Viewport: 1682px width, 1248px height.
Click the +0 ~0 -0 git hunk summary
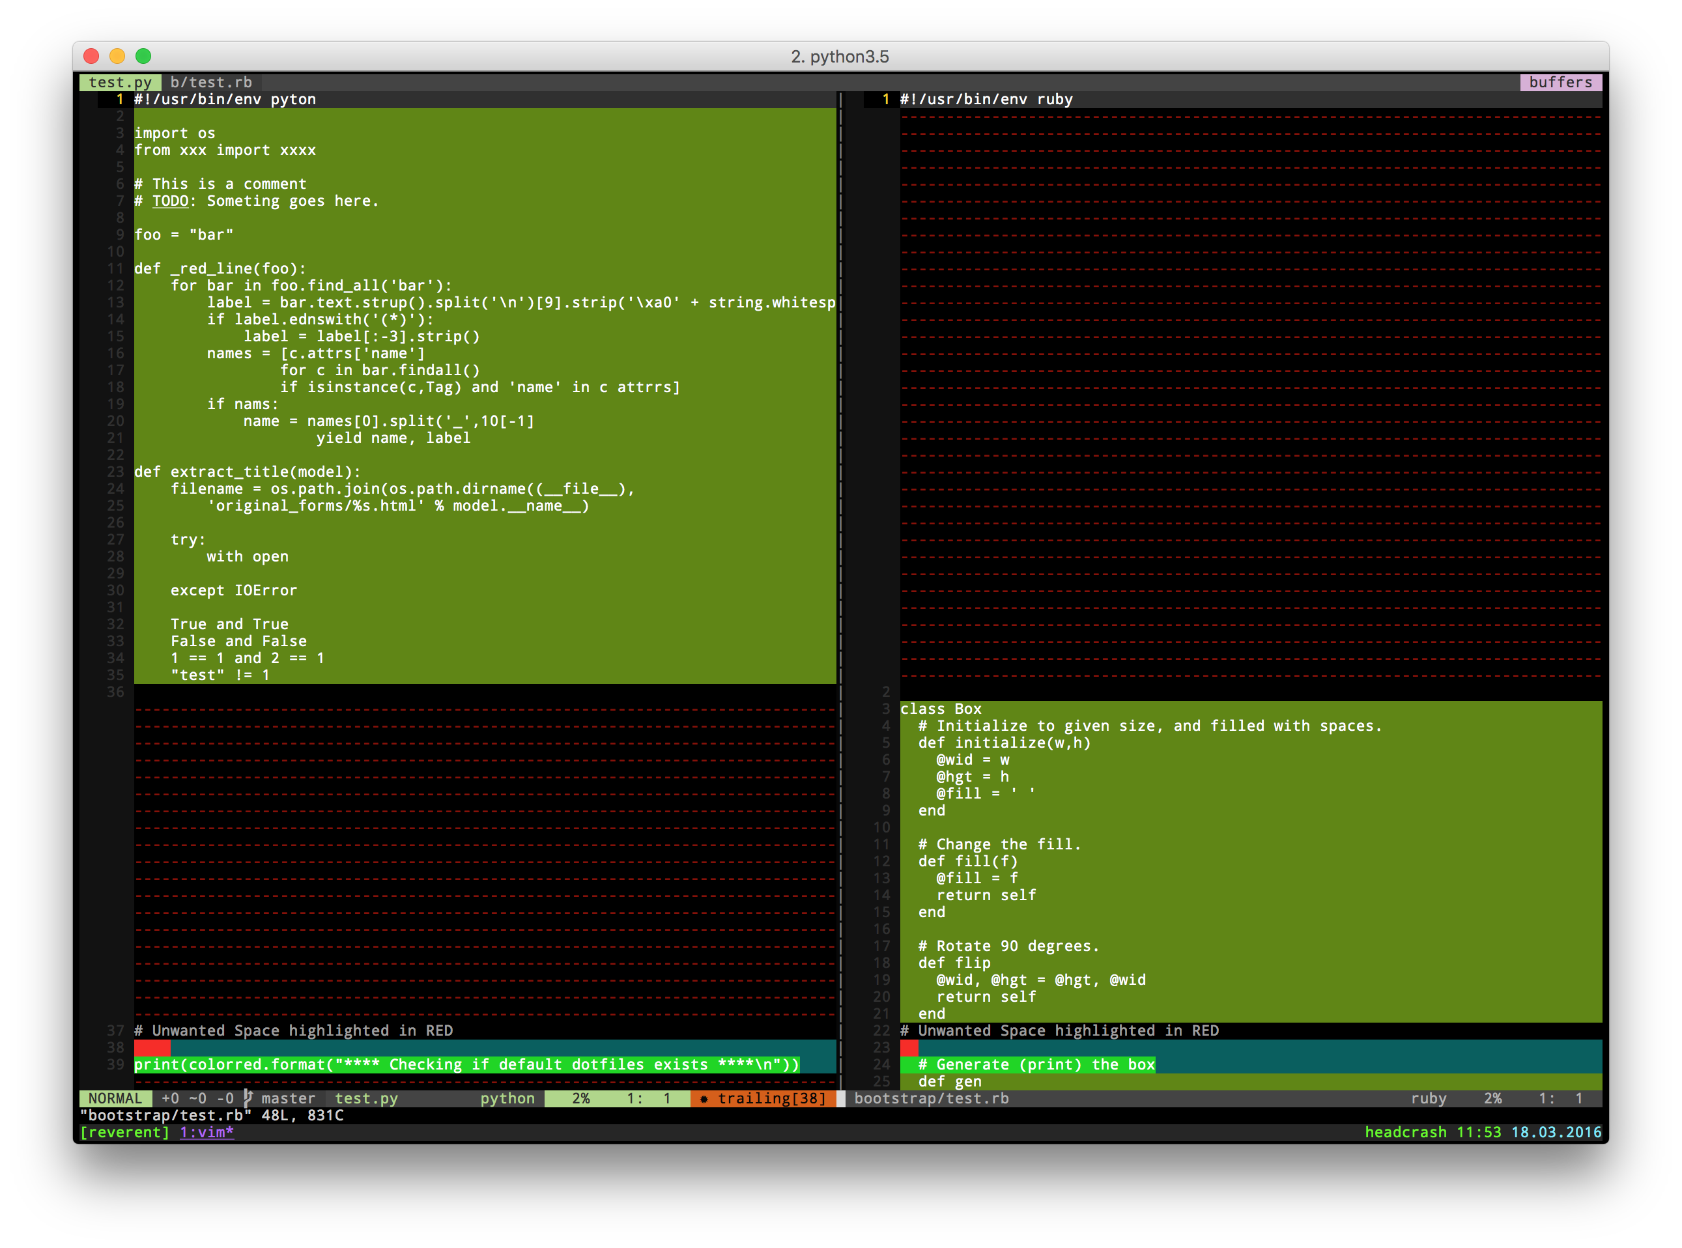pyautogui.click(x=198, y=1098)
